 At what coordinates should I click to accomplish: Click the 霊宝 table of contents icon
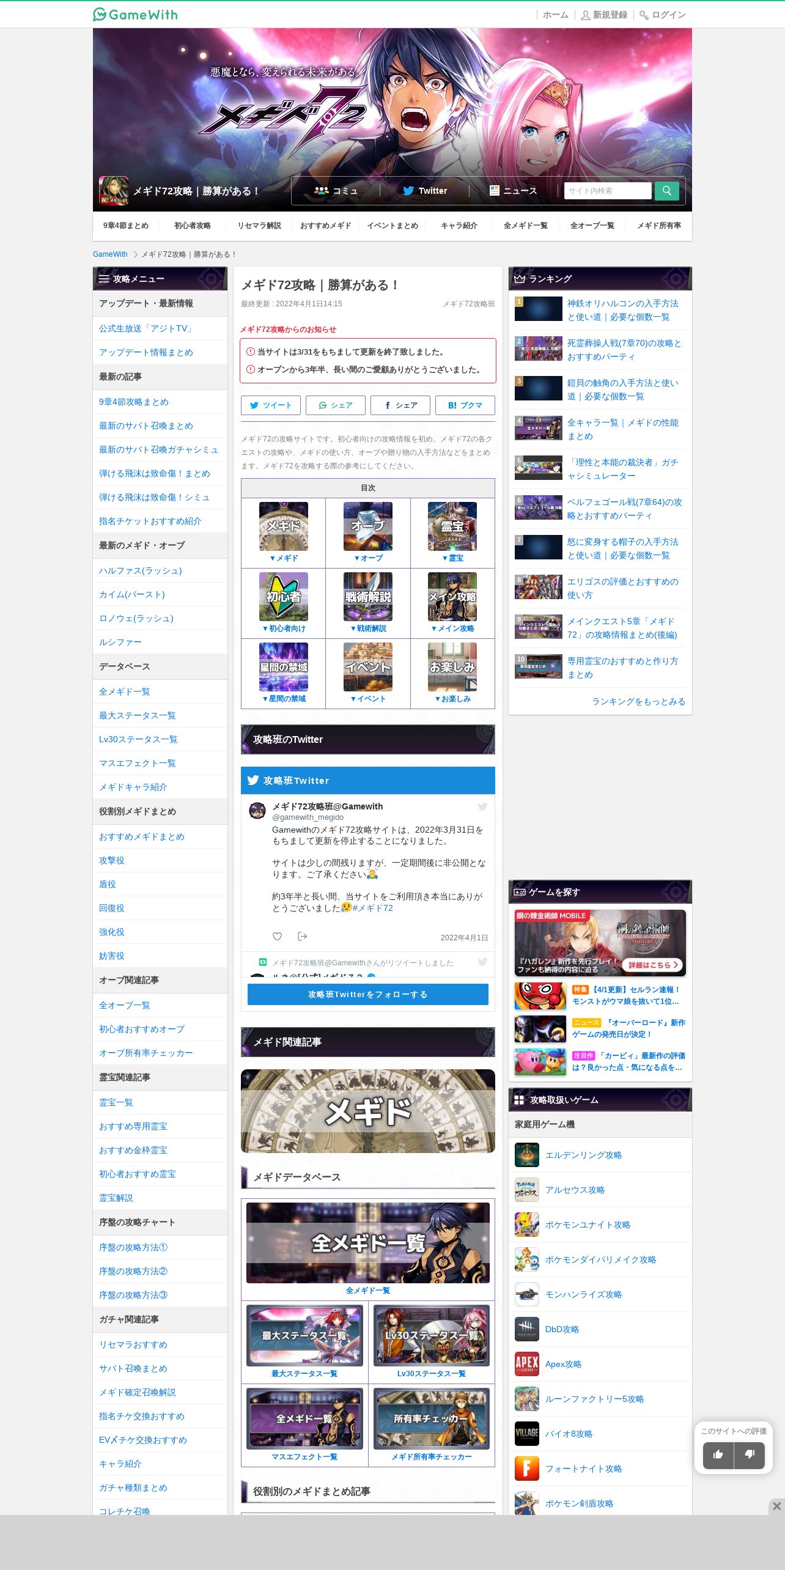pyautogui.click(x=452, y=526)
